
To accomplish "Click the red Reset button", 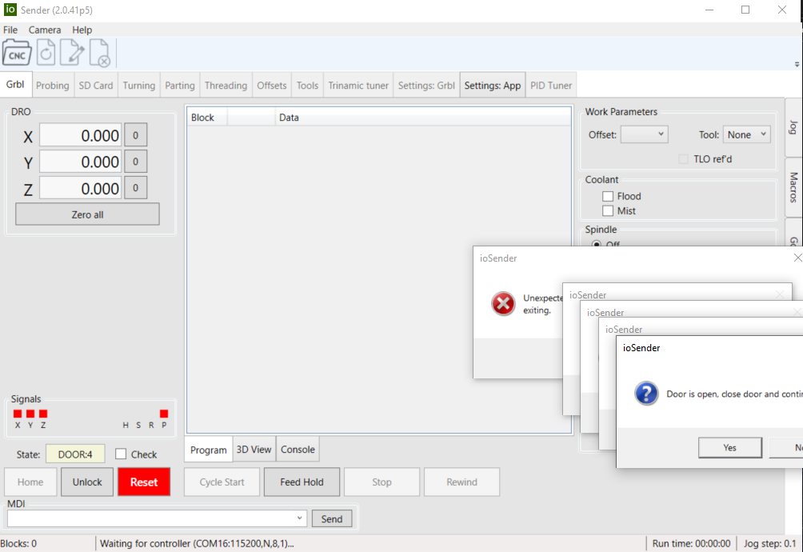I will tap(144, 482).
